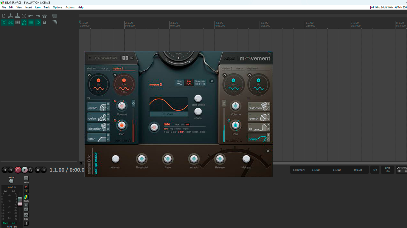Screen dimensions: 407x228
Task: Click the transport Record button
Action: tap(18, 170)
